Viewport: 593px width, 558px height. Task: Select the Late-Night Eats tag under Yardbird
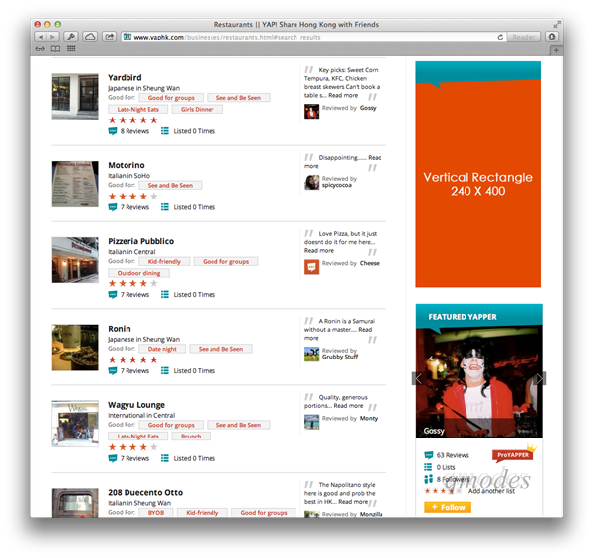[x=137, y=110]
